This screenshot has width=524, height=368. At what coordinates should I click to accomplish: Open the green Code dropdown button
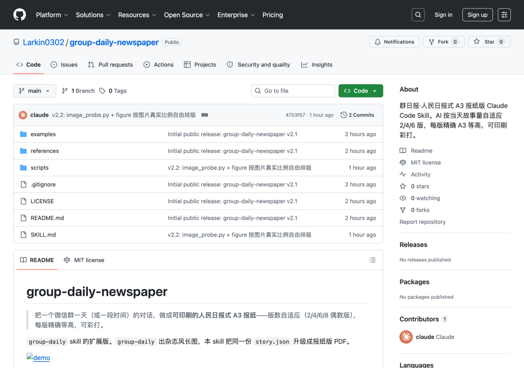click(360, 91)
